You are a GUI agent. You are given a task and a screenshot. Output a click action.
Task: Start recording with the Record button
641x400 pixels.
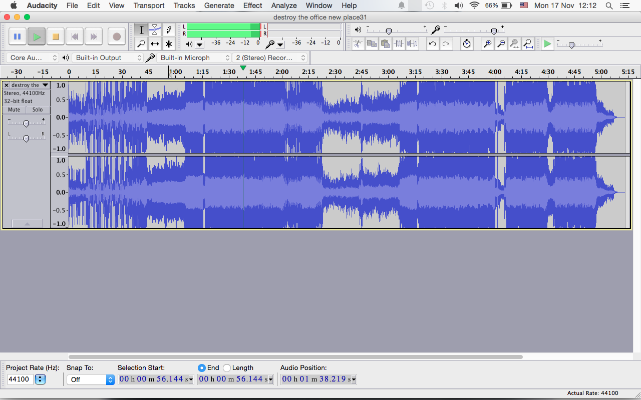(x=117, y=36)
